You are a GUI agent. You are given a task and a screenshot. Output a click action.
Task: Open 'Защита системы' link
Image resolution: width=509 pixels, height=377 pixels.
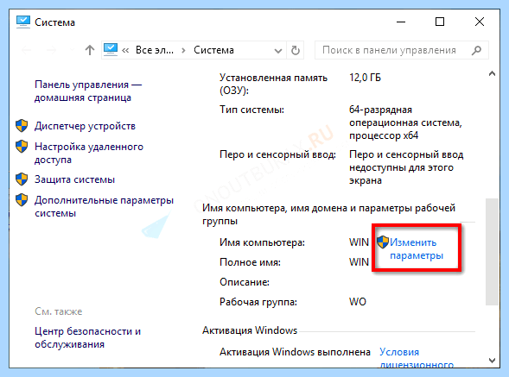74,179
